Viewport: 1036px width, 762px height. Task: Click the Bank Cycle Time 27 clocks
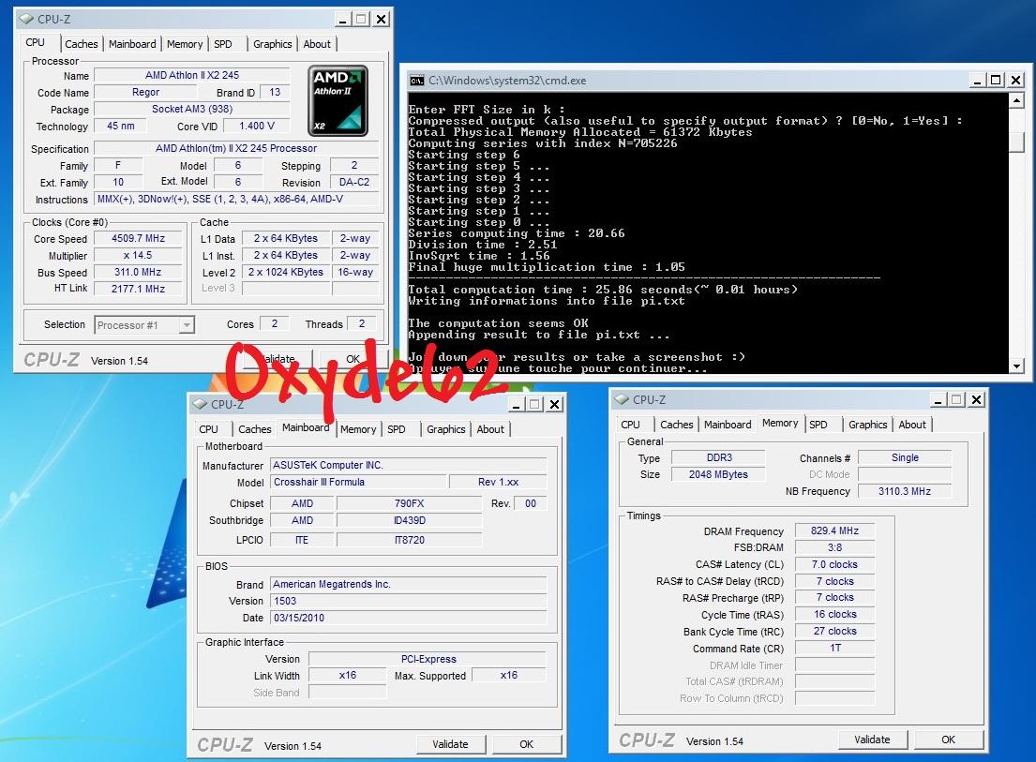click(834, 632)
